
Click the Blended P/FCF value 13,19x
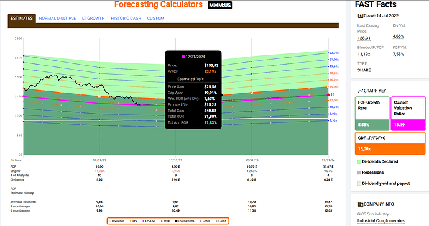364,54
